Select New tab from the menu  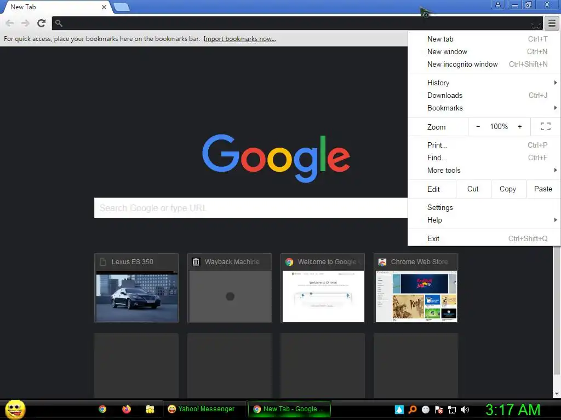click(484, 39)
